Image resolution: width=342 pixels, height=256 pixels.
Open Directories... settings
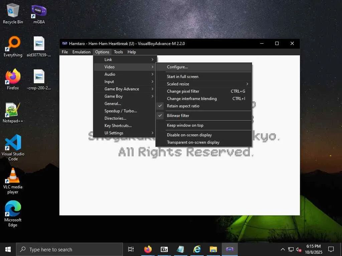click(125, 118)
